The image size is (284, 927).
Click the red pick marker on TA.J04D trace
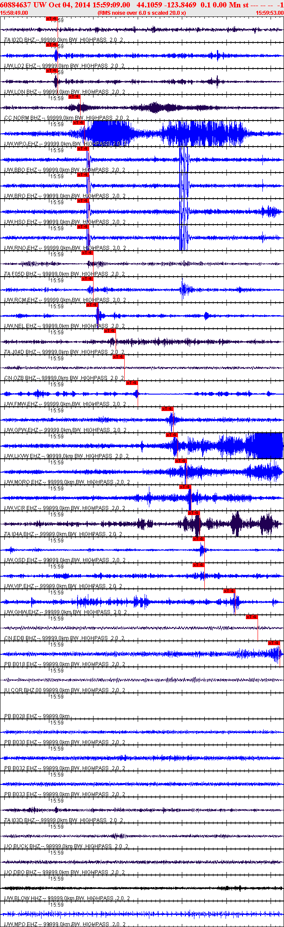click(x=110, y=331)
